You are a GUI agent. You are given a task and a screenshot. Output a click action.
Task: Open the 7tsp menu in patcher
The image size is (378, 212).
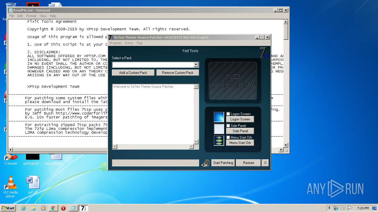click(x=139, y=43)
